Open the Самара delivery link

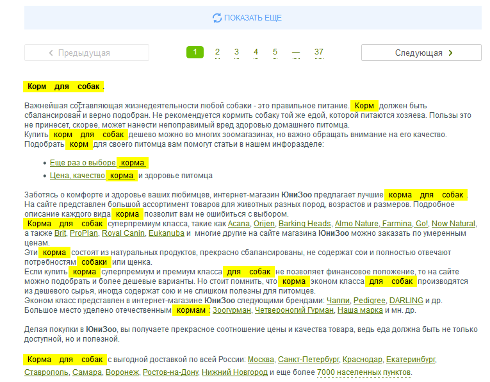87,372
